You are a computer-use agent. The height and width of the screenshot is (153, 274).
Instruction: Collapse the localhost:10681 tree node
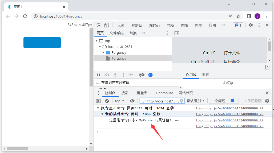(100, 47)
